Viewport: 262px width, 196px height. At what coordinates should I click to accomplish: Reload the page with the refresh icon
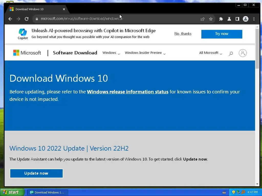point(27,19)
